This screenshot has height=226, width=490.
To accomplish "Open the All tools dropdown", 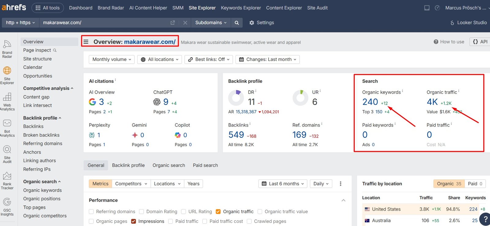I will coord(48,8).
